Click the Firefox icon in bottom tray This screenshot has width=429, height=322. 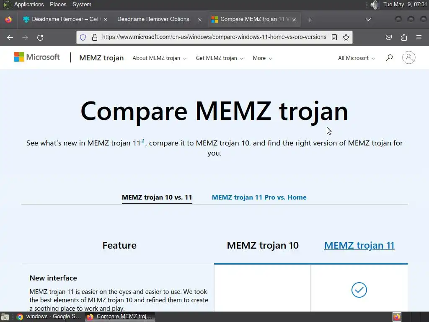click(x=397, y=317)
